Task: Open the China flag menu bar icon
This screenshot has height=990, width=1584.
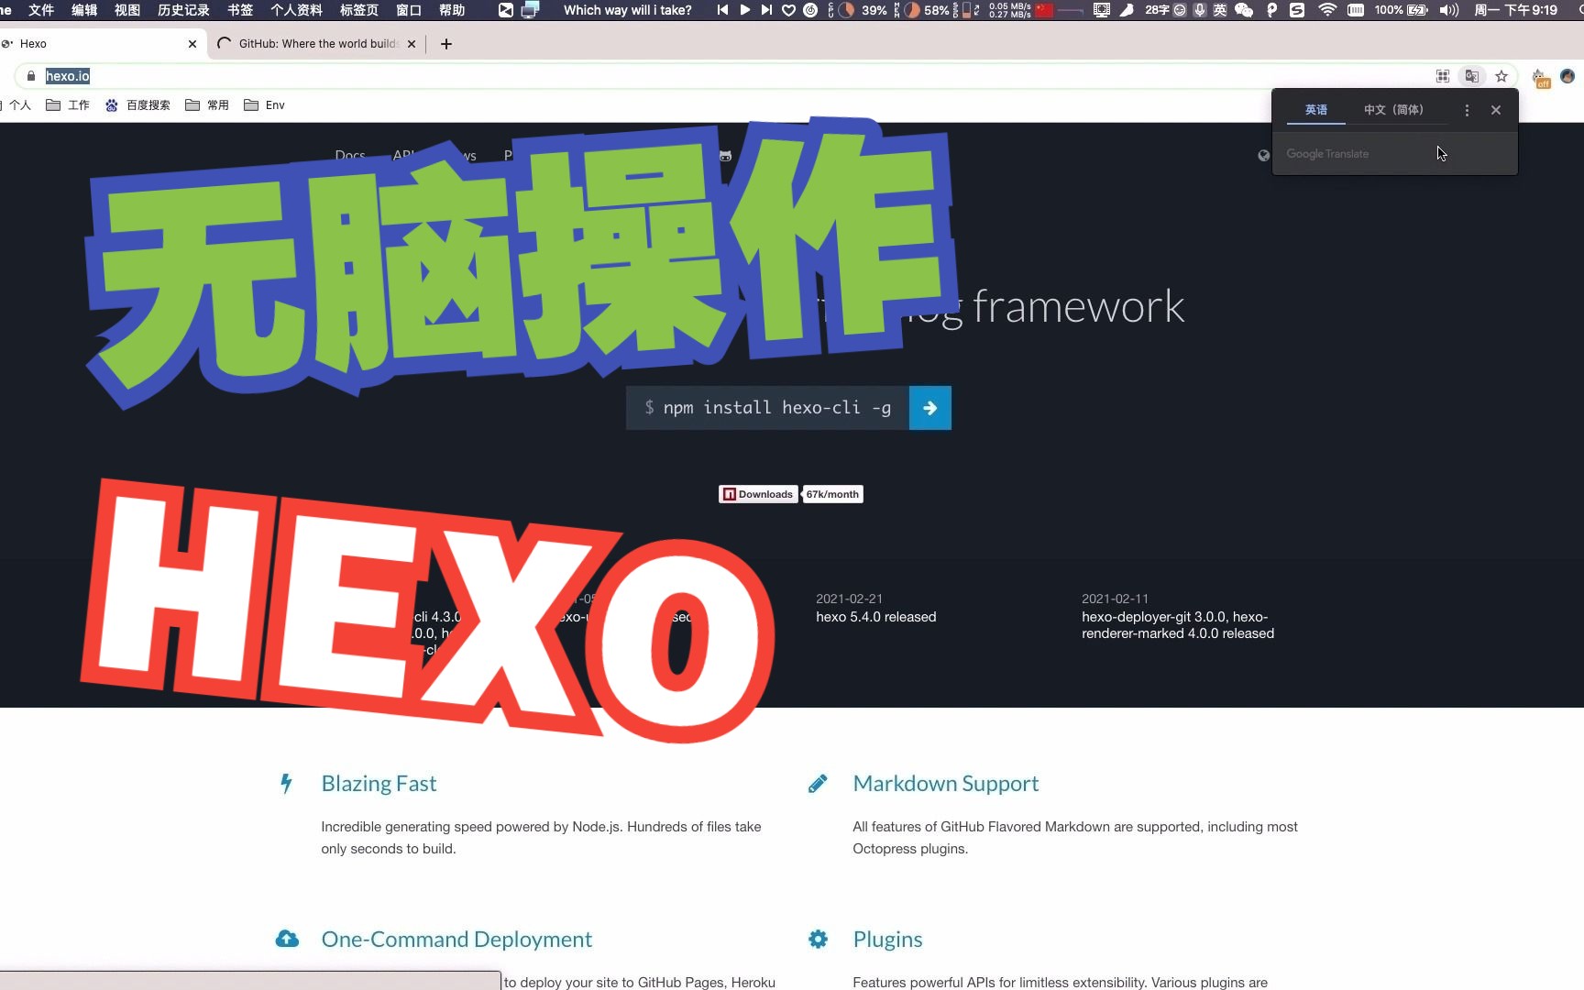Action: (x=1044, y=10)
